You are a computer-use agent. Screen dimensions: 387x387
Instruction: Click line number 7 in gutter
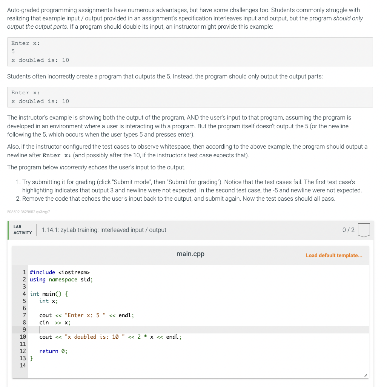click(24, 315)
